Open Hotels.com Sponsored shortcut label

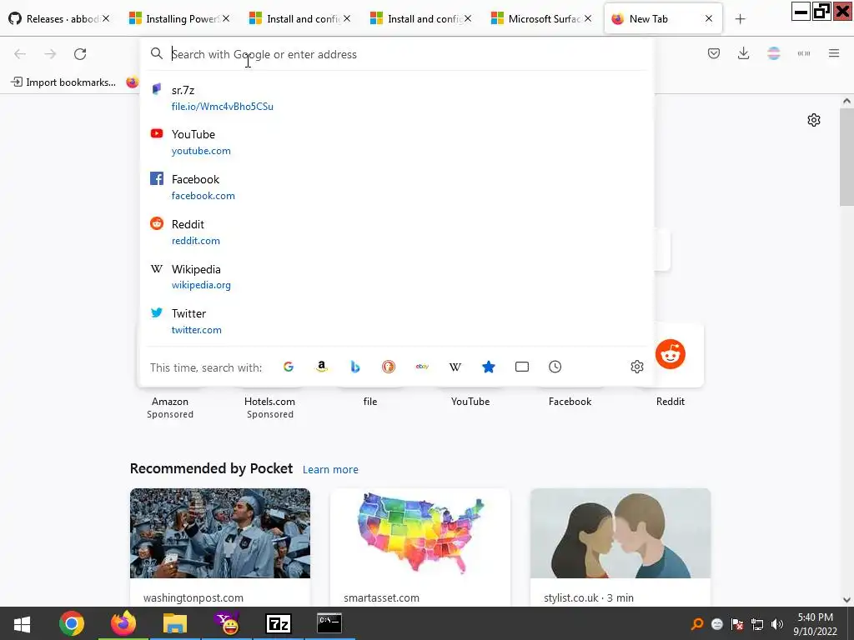tap(269, 407)
